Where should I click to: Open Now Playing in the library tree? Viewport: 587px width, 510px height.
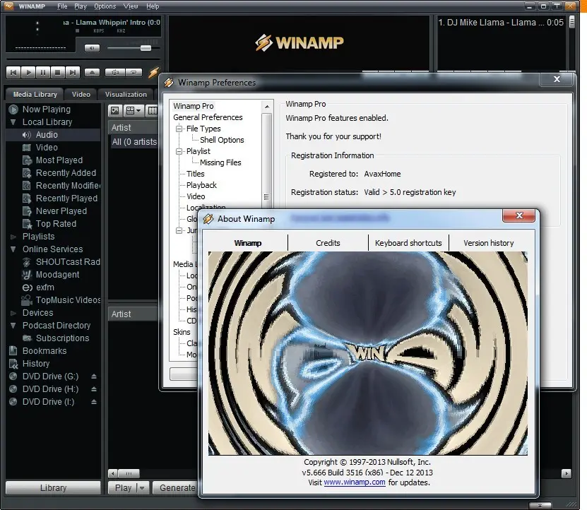point(47,109)
